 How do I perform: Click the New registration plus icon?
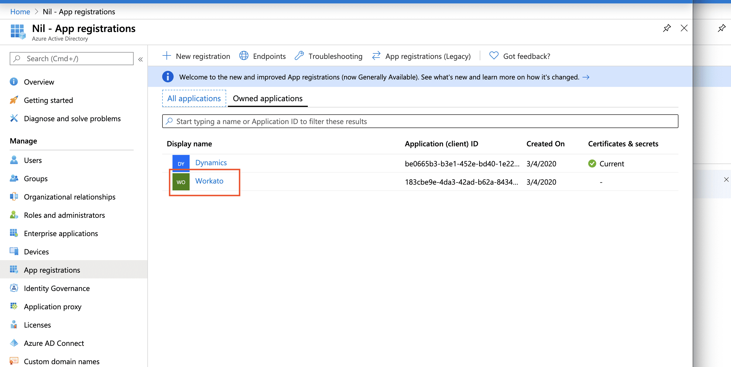(x=166, y=56)
